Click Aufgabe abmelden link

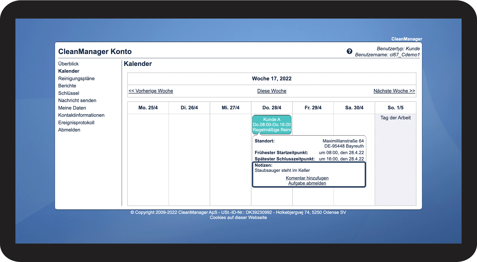pyautogui.click(x=307, y=183)
